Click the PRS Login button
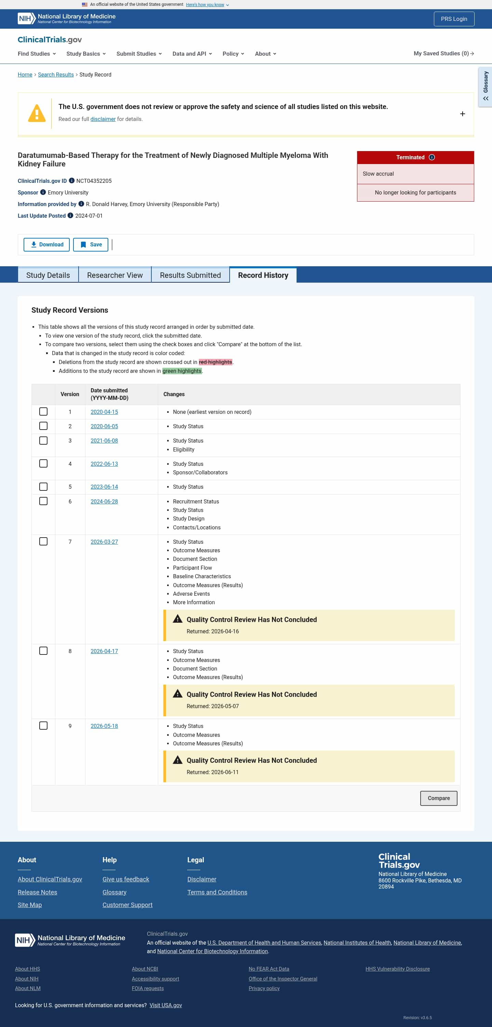 (x=454, y=19)
